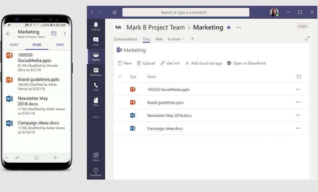Open Newsletter May 2018.docx in desktop list
Viewport: 318px width, 192px height.
click(169, 115)
